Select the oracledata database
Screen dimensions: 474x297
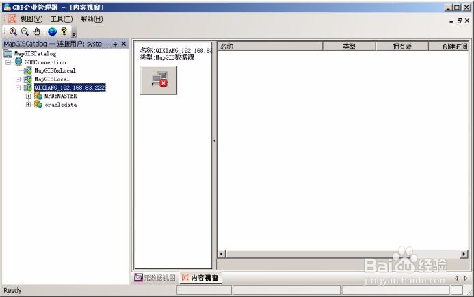click(x=60, y=105)
